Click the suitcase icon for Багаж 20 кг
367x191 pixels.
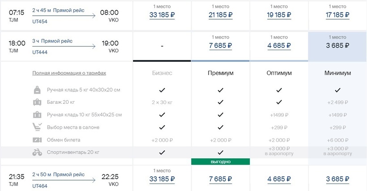[x=37, y=102]
